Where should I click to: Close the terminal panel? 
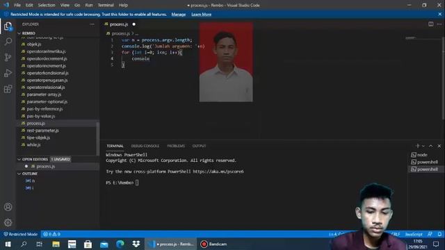439,146
